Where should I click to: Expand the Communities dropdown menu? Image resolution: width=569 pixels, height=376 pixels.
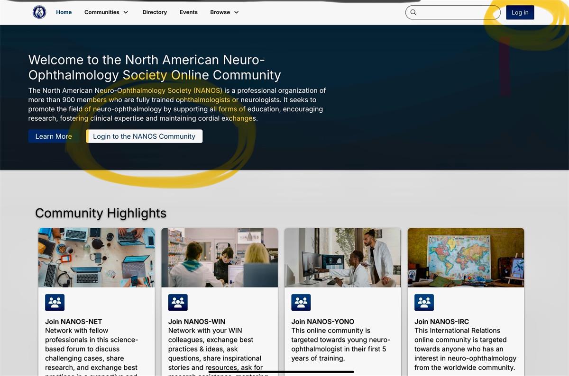(105, 12)
